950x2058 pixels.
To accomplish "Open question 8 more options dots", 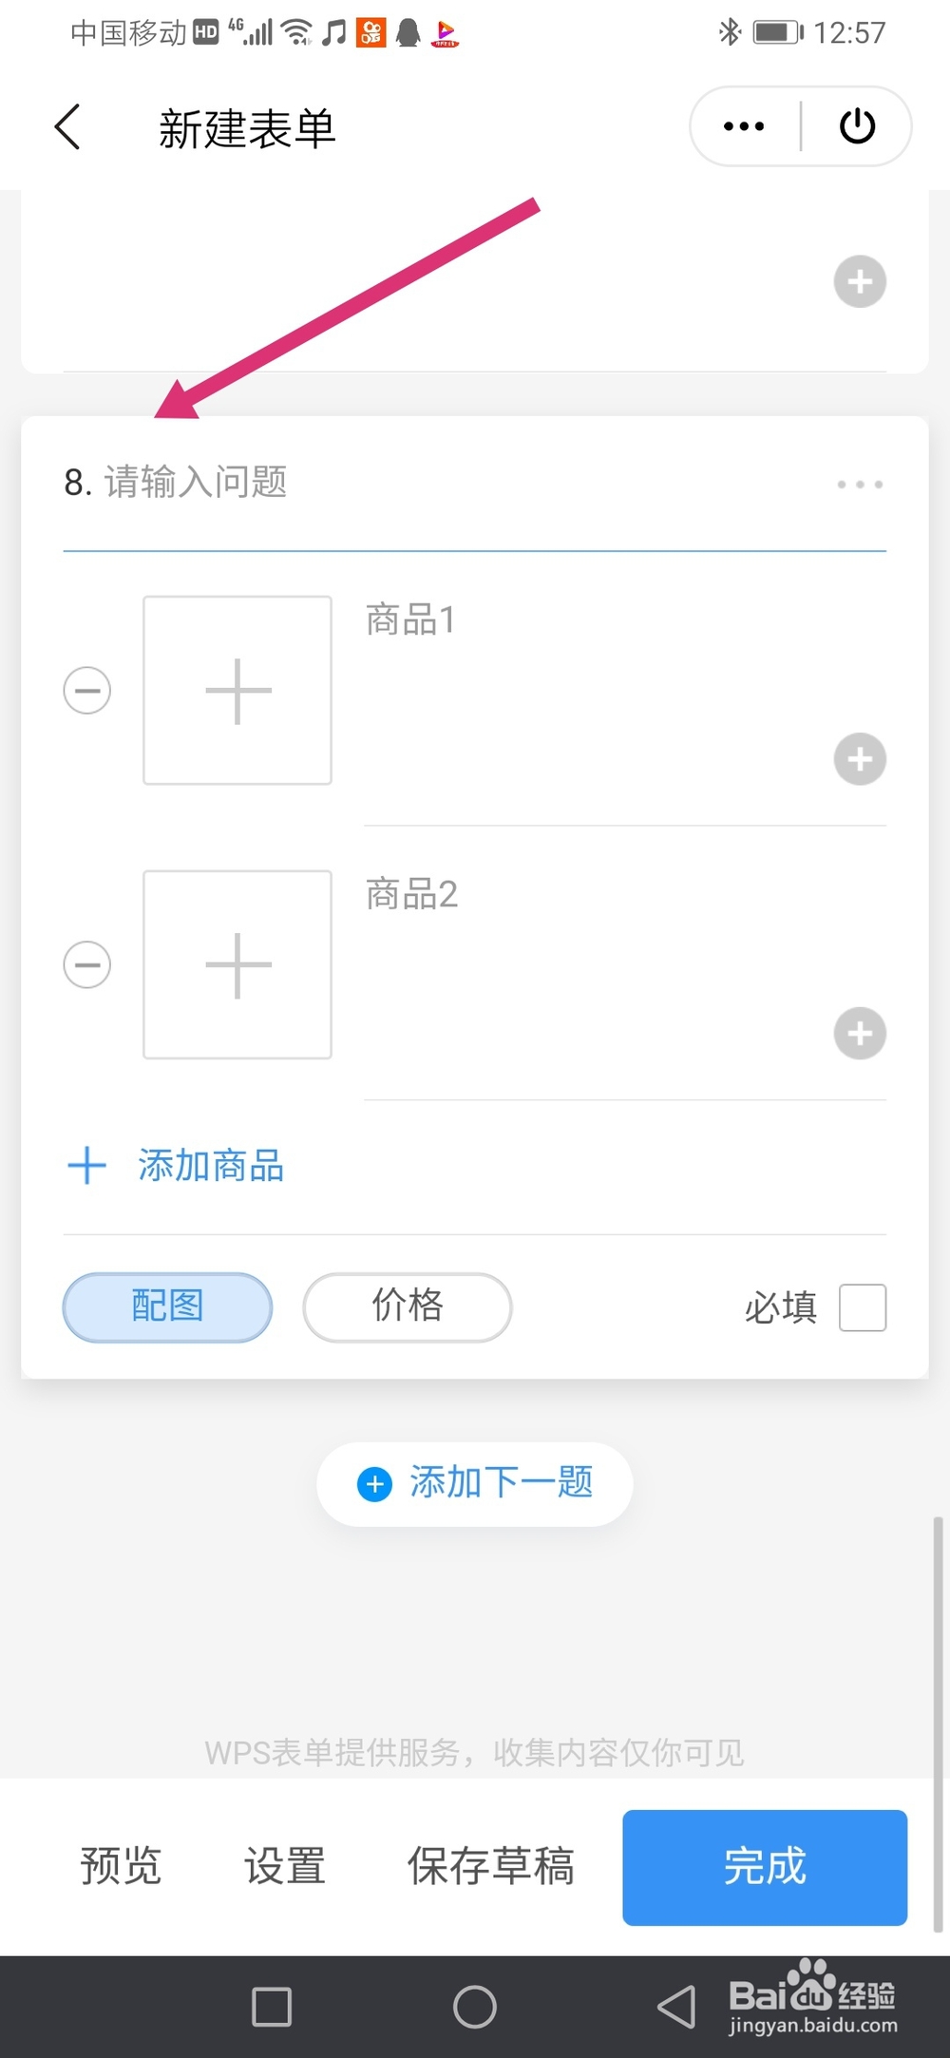I will [860, 485].
